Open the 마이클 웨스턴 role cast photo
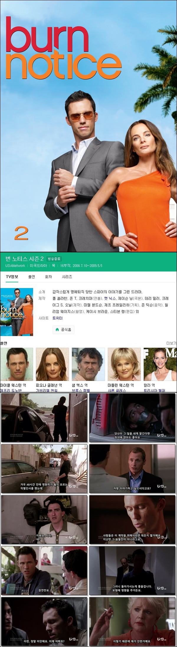The width and height of the screenshot is (177, 647). 17,364
